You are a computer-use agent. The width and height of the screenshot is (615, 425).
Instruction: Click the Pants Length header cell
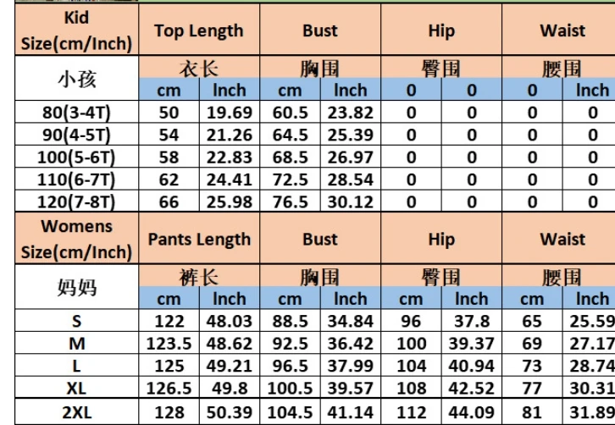[x=199, y=239]
